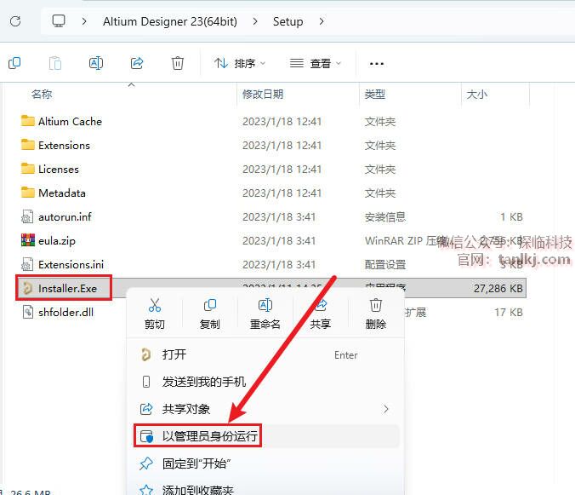
Task: Click the Extensions folder icon
Action: (28, 145)
